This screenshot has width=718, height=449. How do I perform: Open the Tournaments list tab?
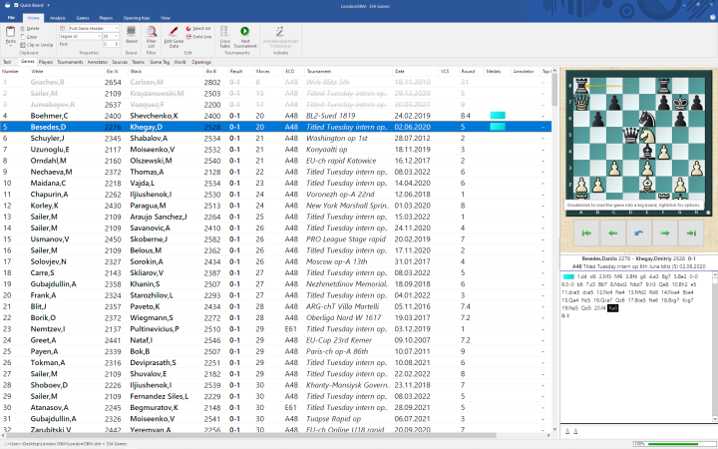point(70,62)
